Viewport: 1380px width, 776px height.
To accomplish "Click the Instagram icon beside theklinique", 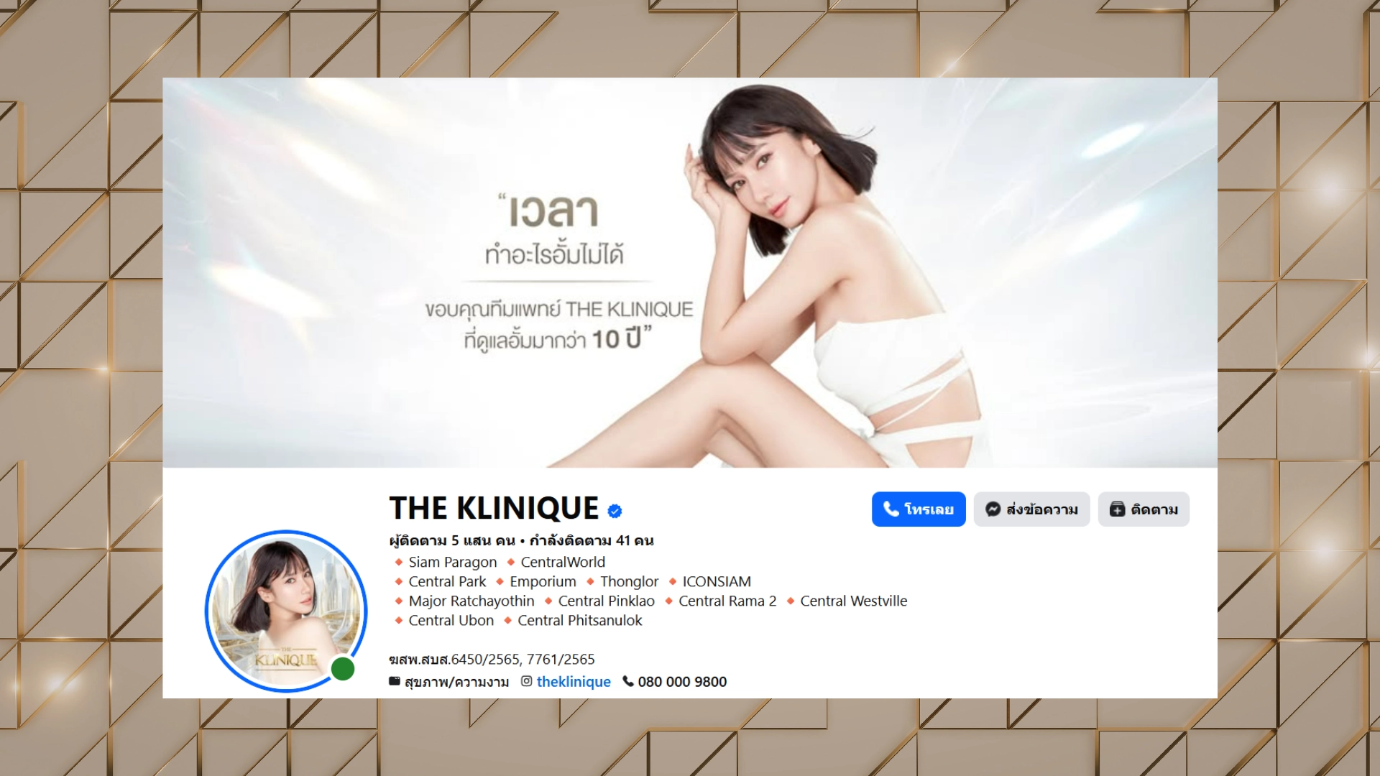I will (527, 681).
